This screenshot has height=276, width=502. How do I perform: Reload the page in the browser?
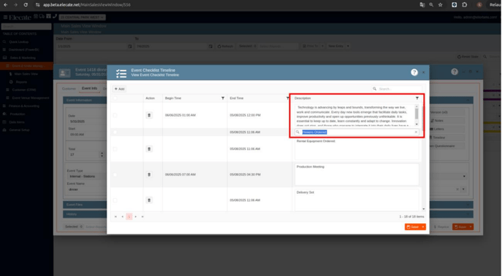click(x=26, y=5)
